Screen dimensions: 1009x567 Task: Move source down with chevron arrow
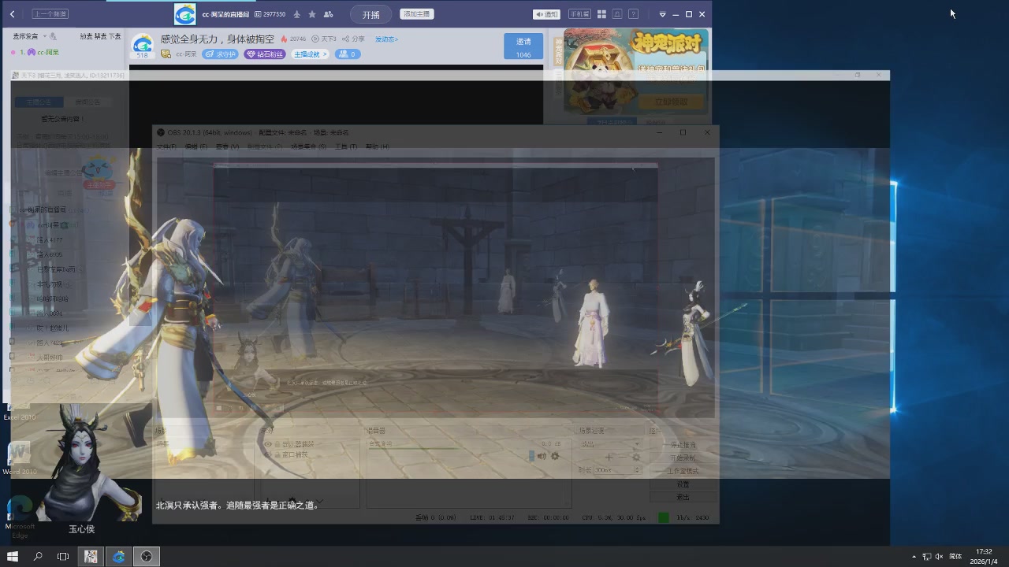tap(319, 501)
